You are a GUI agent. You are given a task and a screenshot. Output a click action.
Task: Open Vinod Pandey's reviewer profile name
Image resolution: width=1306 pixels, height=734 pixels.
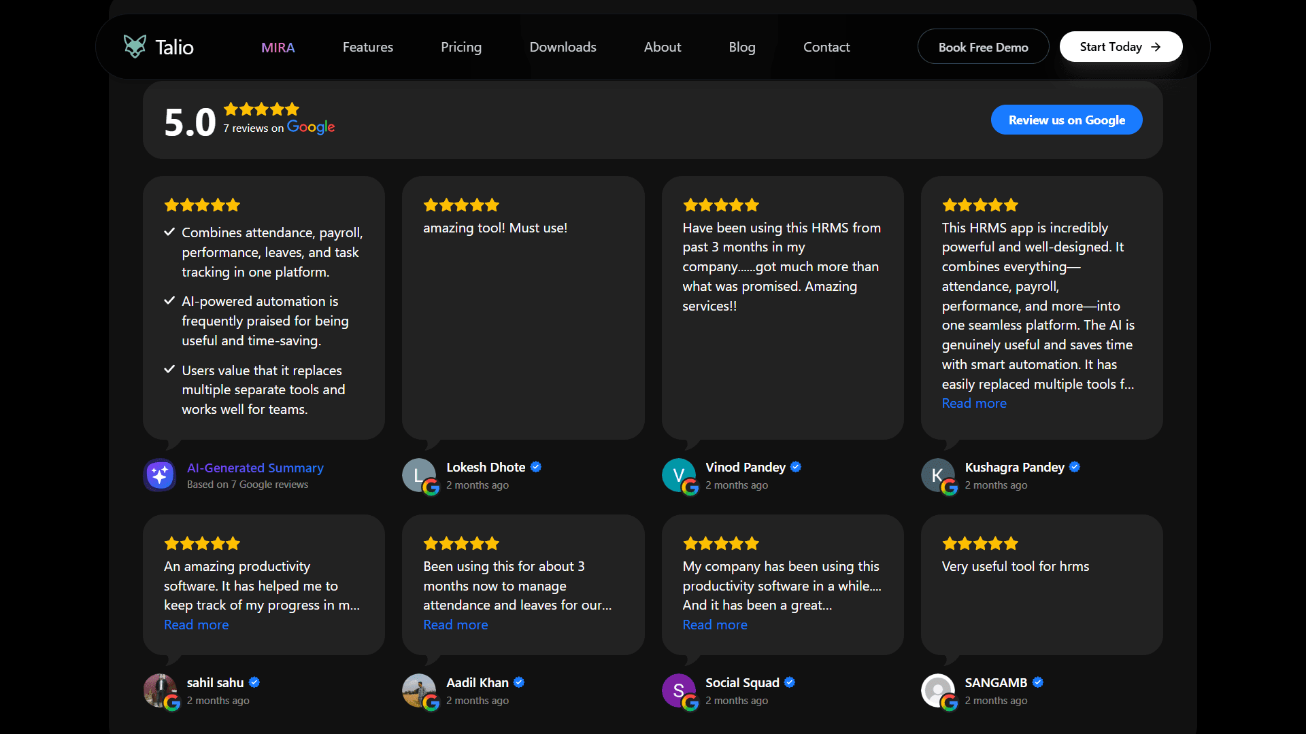(746, 467)
